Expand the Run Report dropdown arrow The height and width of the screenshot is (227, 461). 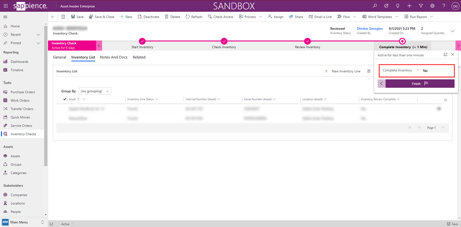[431, 17]
